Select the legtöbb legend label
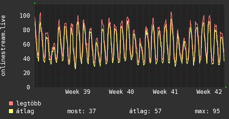 (x=29, y=103)
